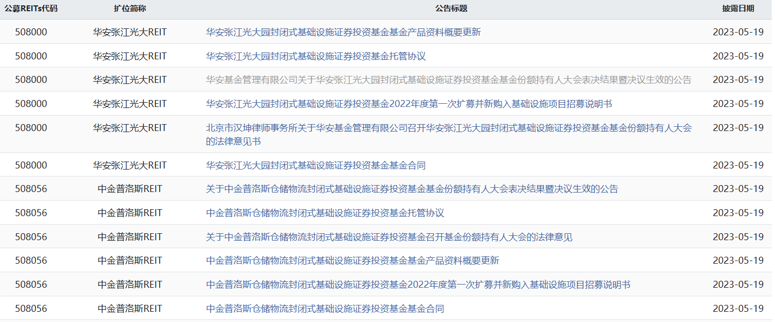Open 中金普洛斯 表决结果暨决议生效的公告 link
Viewport: 775px width, 322px height.
tap(412, 189)
